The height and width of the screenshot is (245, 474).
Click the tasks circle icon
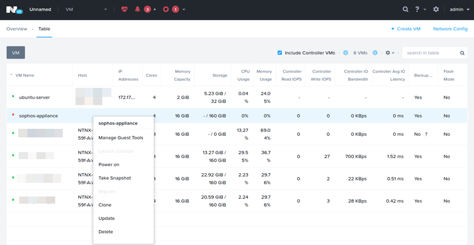[166, 9]
